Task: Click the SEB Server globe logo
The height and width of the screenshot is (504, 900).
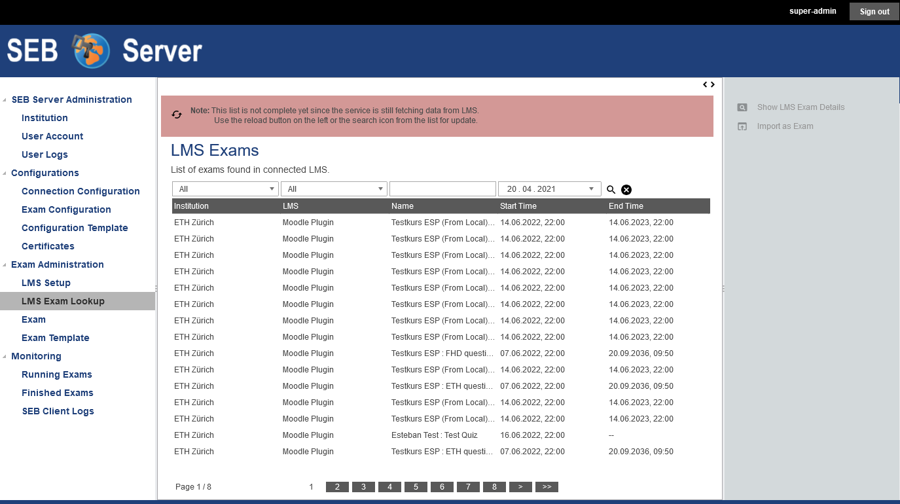Action: tap(92, 51)
